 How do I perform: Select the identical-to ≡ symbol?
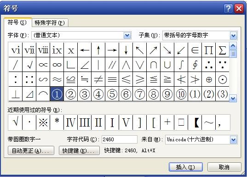pyautogui.click(x=112, y=79)
